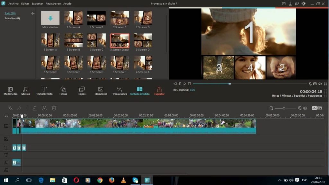329x185 pixels.
Task: Expand the Todo (20) category
Action: pyautogui.click(x=10, y=13)
